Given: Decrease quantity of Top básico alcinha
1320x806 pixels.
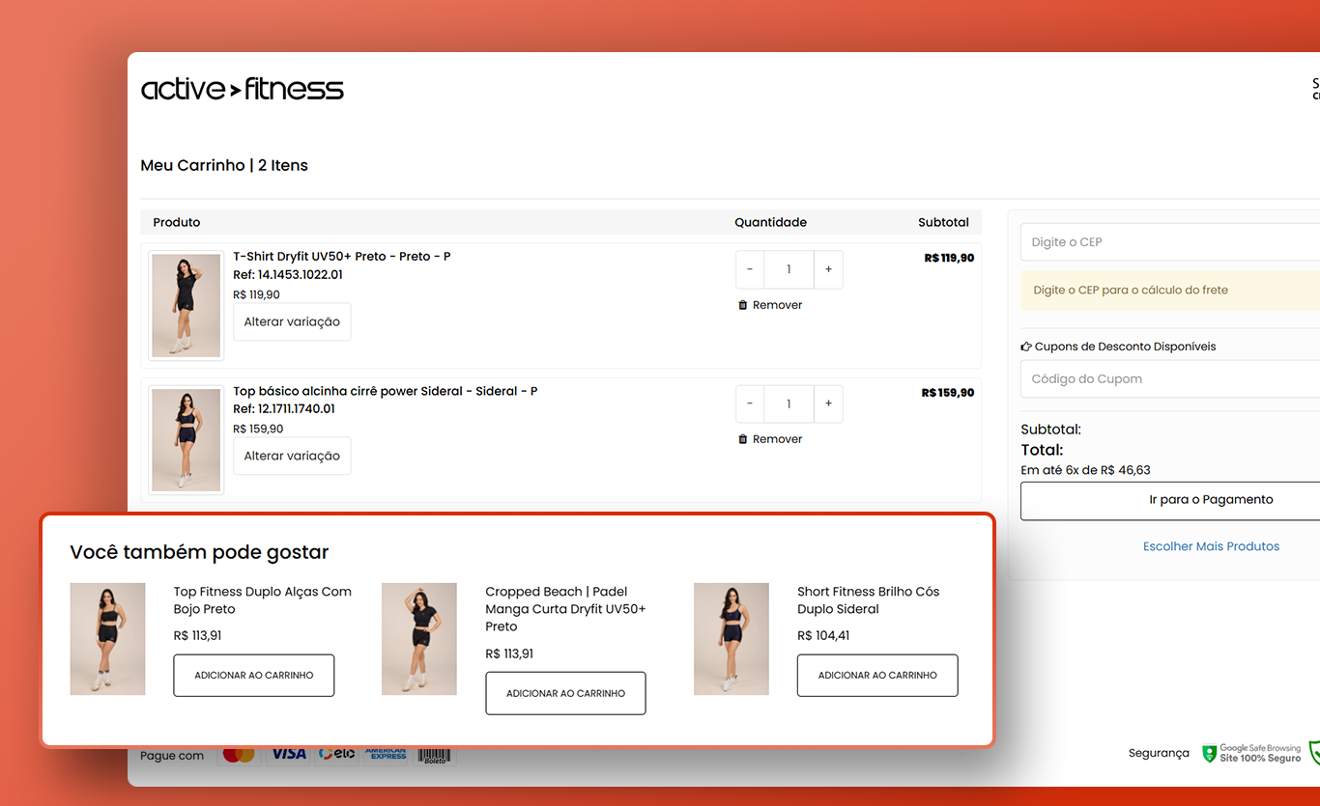Looking at the screenshot, I should (750, 404).
